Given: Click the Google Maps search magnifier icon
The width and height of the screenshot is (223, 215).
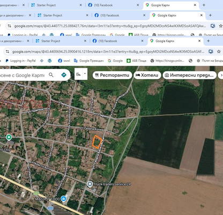Looking at the screenshot, I should click(x=51, y=75).
